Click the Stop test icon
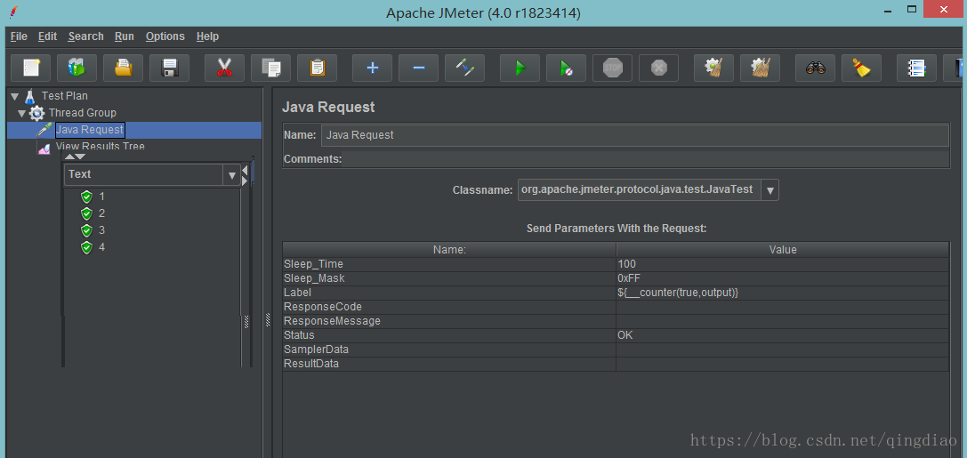 pyautogui.click(x=612, y=68)
